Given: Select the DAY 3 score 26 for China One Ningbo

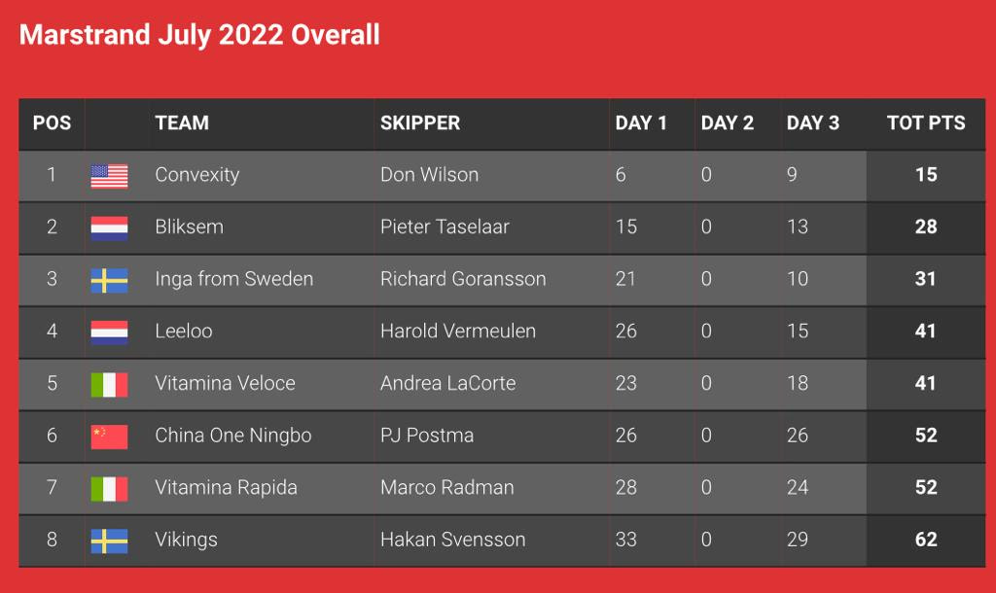Looking at the screenshot, I should 798,435.
